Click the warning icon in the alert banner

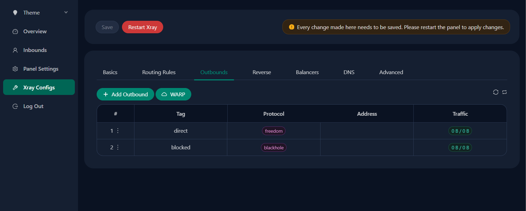click(291, 27)
